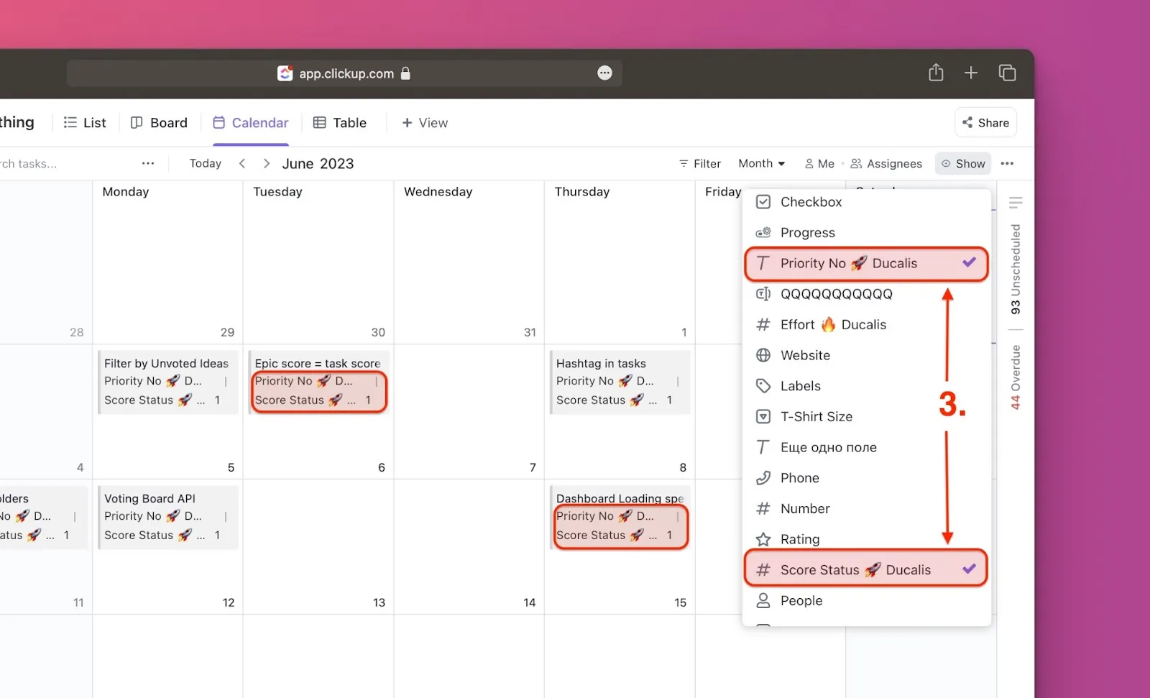
Task: Uncheck Score Status Ducalis field
Action: coord(865,570)
